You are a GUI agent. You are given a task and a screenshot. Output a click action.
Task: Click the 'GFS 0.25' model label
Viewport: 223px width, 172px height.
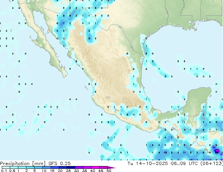(59, 164)
